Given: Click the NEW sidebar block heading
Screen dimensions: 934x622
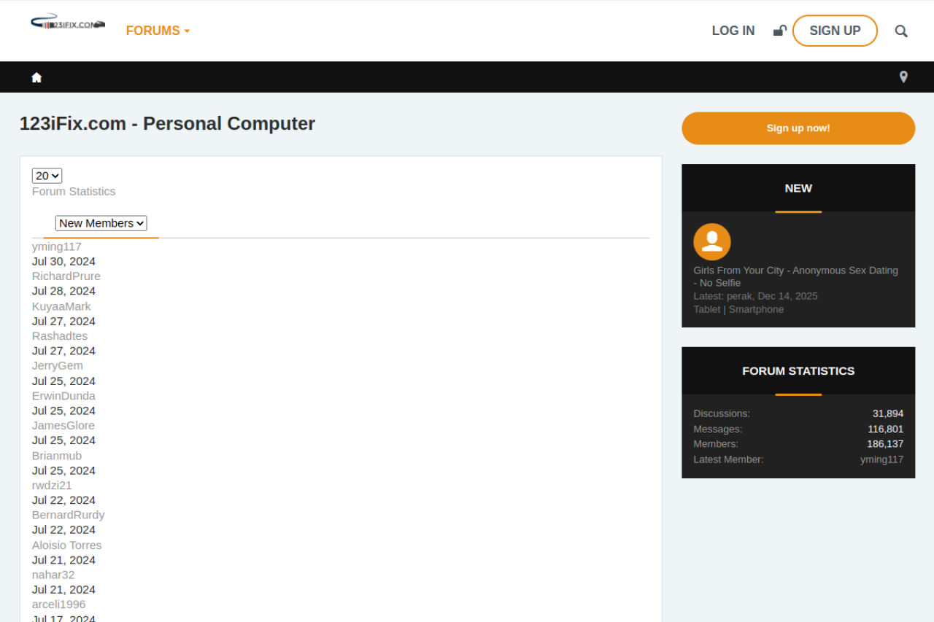Looking at the screenshot, I should 798,188.
